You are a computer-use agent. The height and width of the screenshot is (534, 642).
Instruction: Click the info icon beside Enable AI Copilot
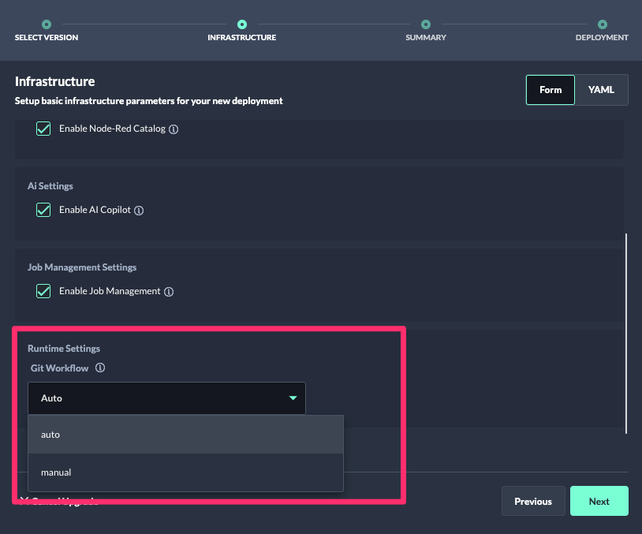(x=139, y=210)
